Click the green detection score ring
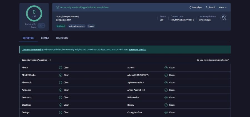250x117 pixels. tap(34, 14)
